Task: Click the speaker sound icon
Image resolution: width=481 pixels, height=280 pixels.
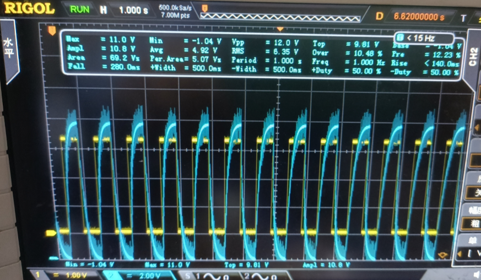Action: [477, 274]
